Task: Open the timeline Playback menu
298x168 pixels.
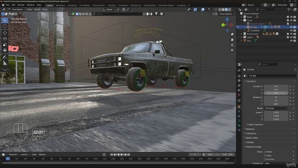Action: 14,154
